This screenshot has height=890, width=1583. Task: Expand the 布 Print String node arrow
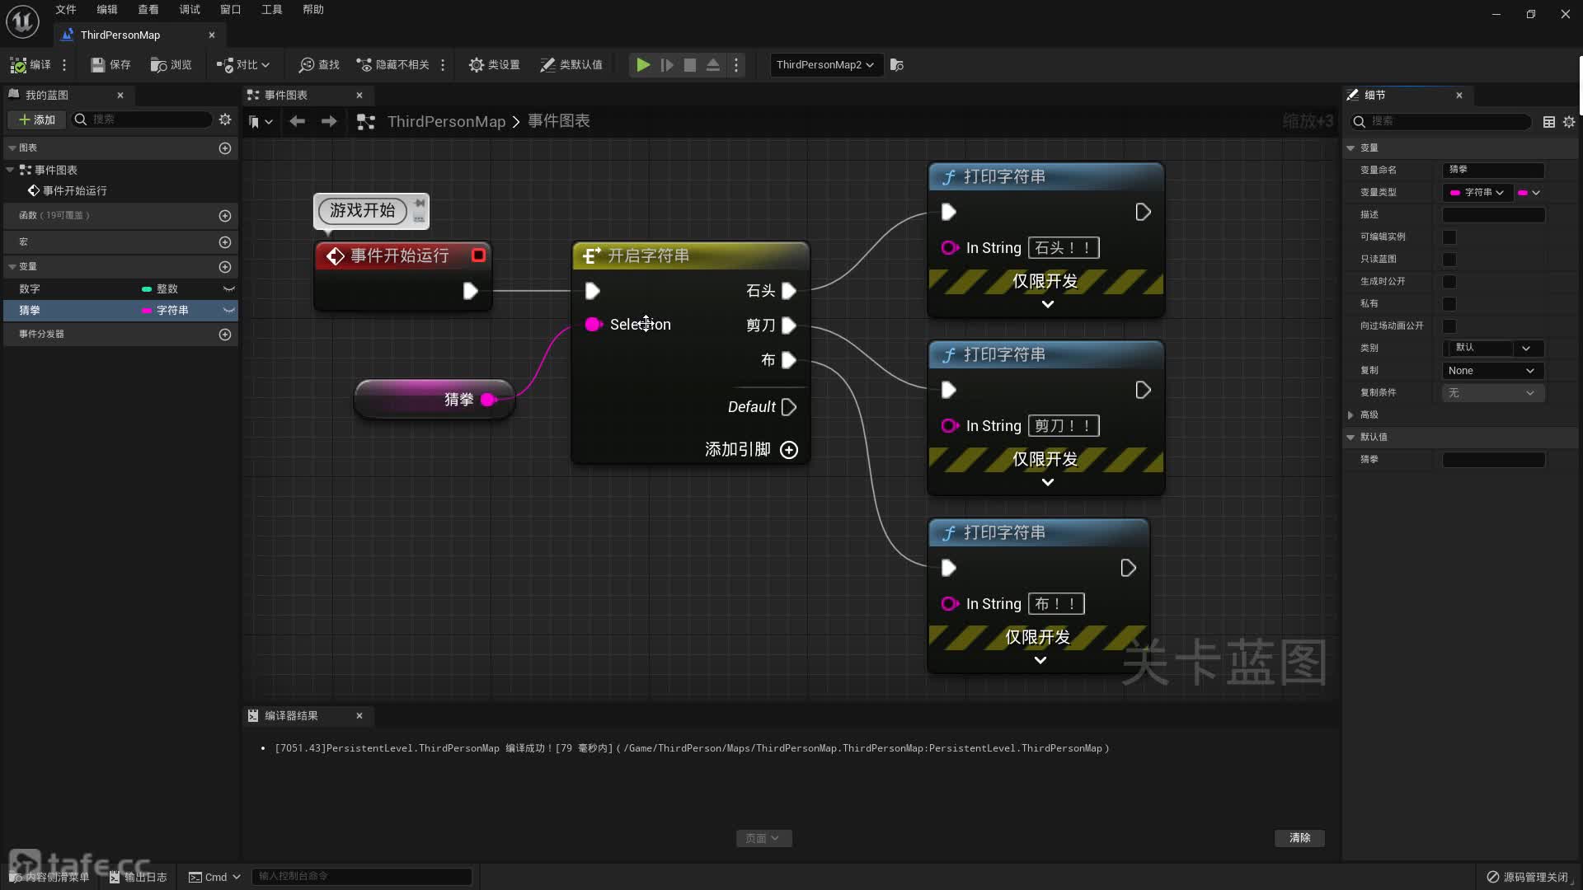[x=1040, y=660]
